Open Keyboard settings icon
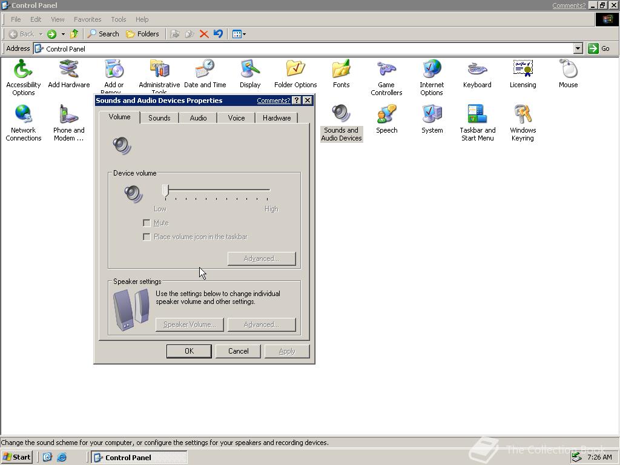620x465 pixels. (477, 73)
